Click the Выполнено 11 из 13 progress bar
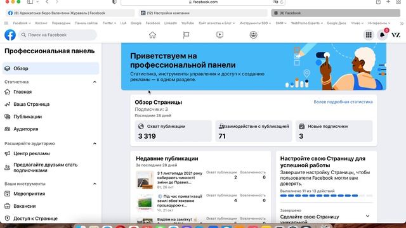 point(326,196)
